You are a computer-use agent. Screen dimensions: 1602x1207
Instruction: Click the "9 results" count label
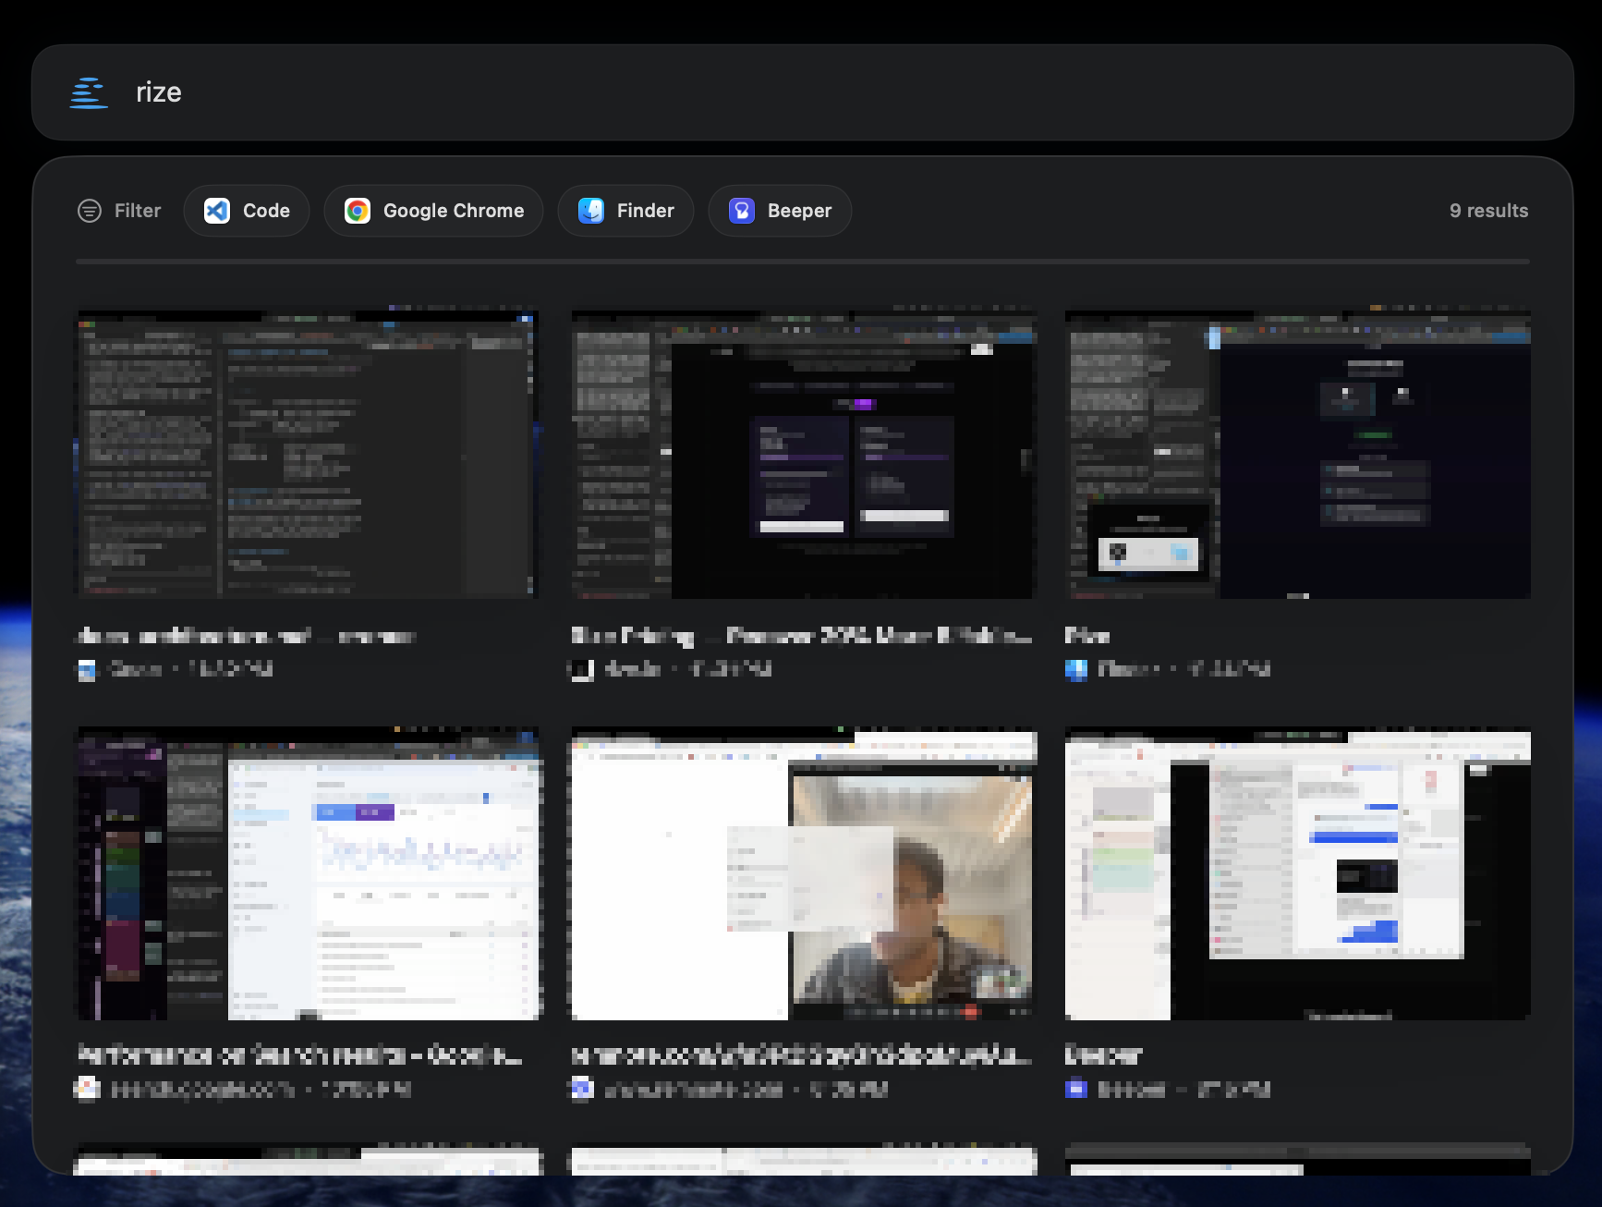(1488, 211)
